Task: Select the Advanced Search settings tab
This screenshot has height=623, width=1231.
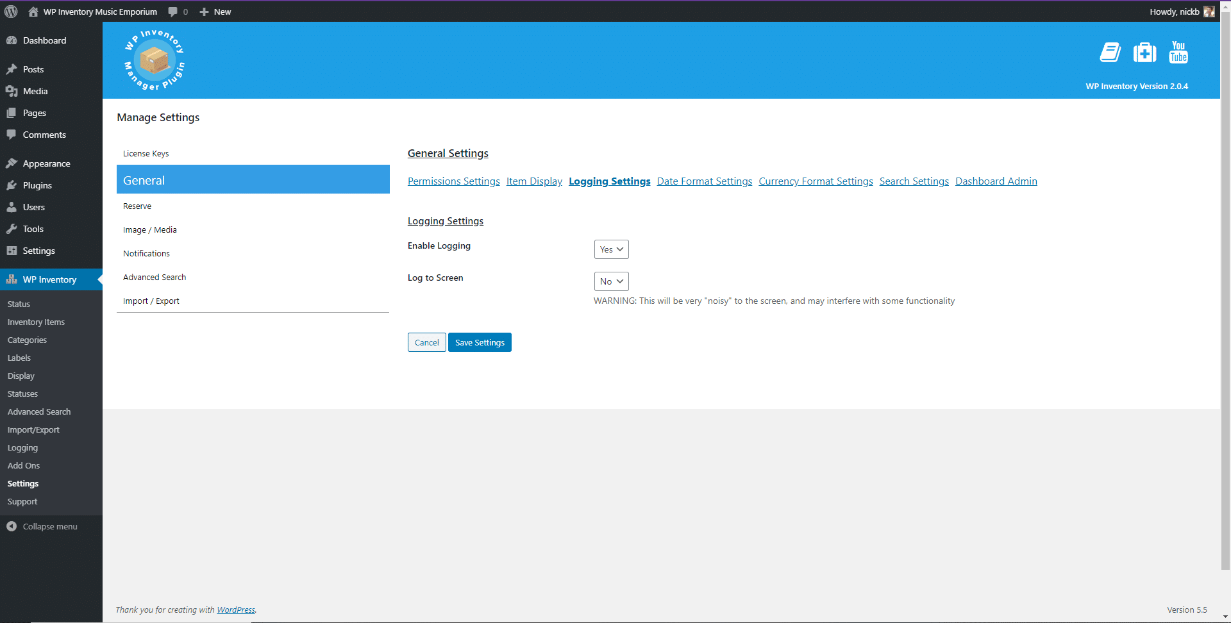Action: 253,277
